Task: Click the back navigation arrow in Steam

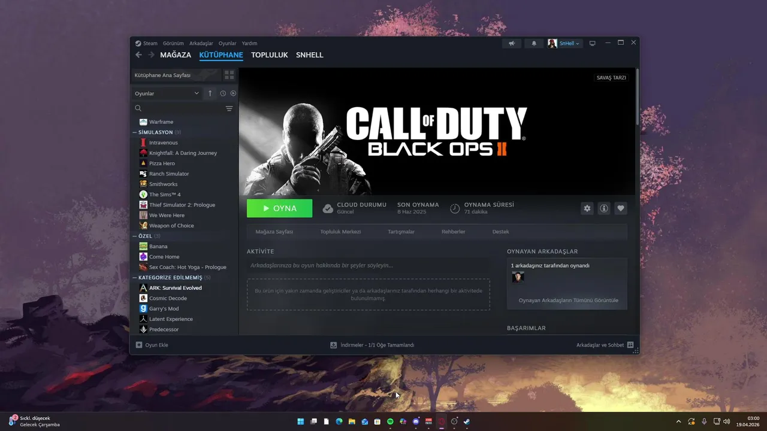Action: point(138,55)
